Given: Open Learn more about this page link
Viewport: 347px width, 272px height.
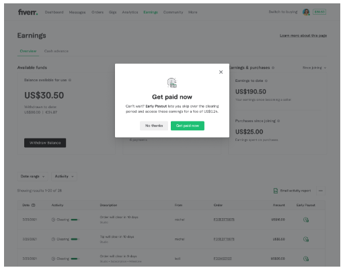Looking at the screenshot, I should click(x=303, y=36).
